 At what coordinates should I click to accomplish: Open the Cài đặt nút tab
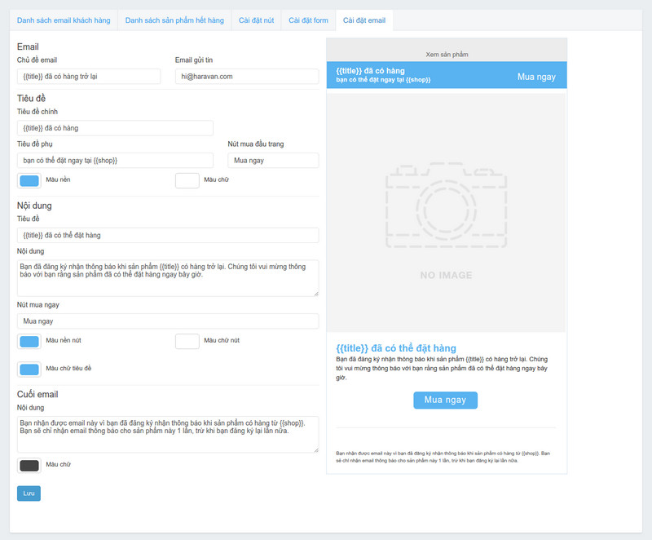click(x=256, y=20)
